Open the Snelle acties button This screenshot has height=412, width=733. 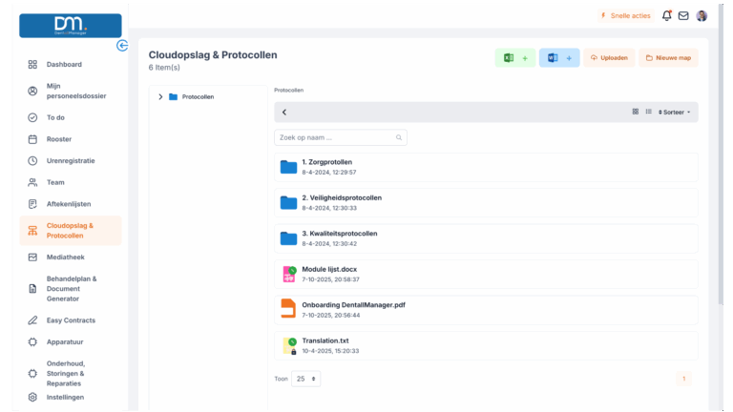click(x=625, y=16)
